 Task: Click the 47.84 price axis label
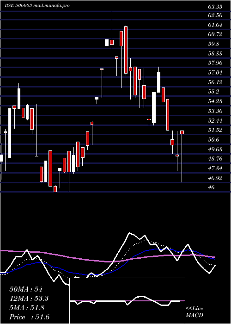(x=215, y=168)
